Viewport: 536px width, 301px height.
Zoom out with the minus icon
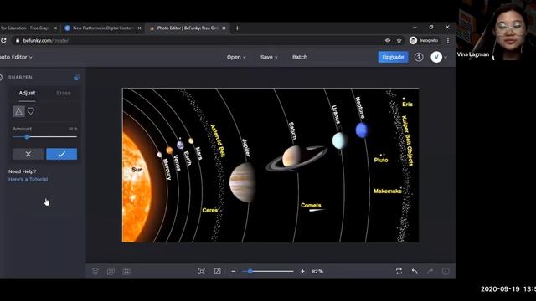tap(234, 271)
